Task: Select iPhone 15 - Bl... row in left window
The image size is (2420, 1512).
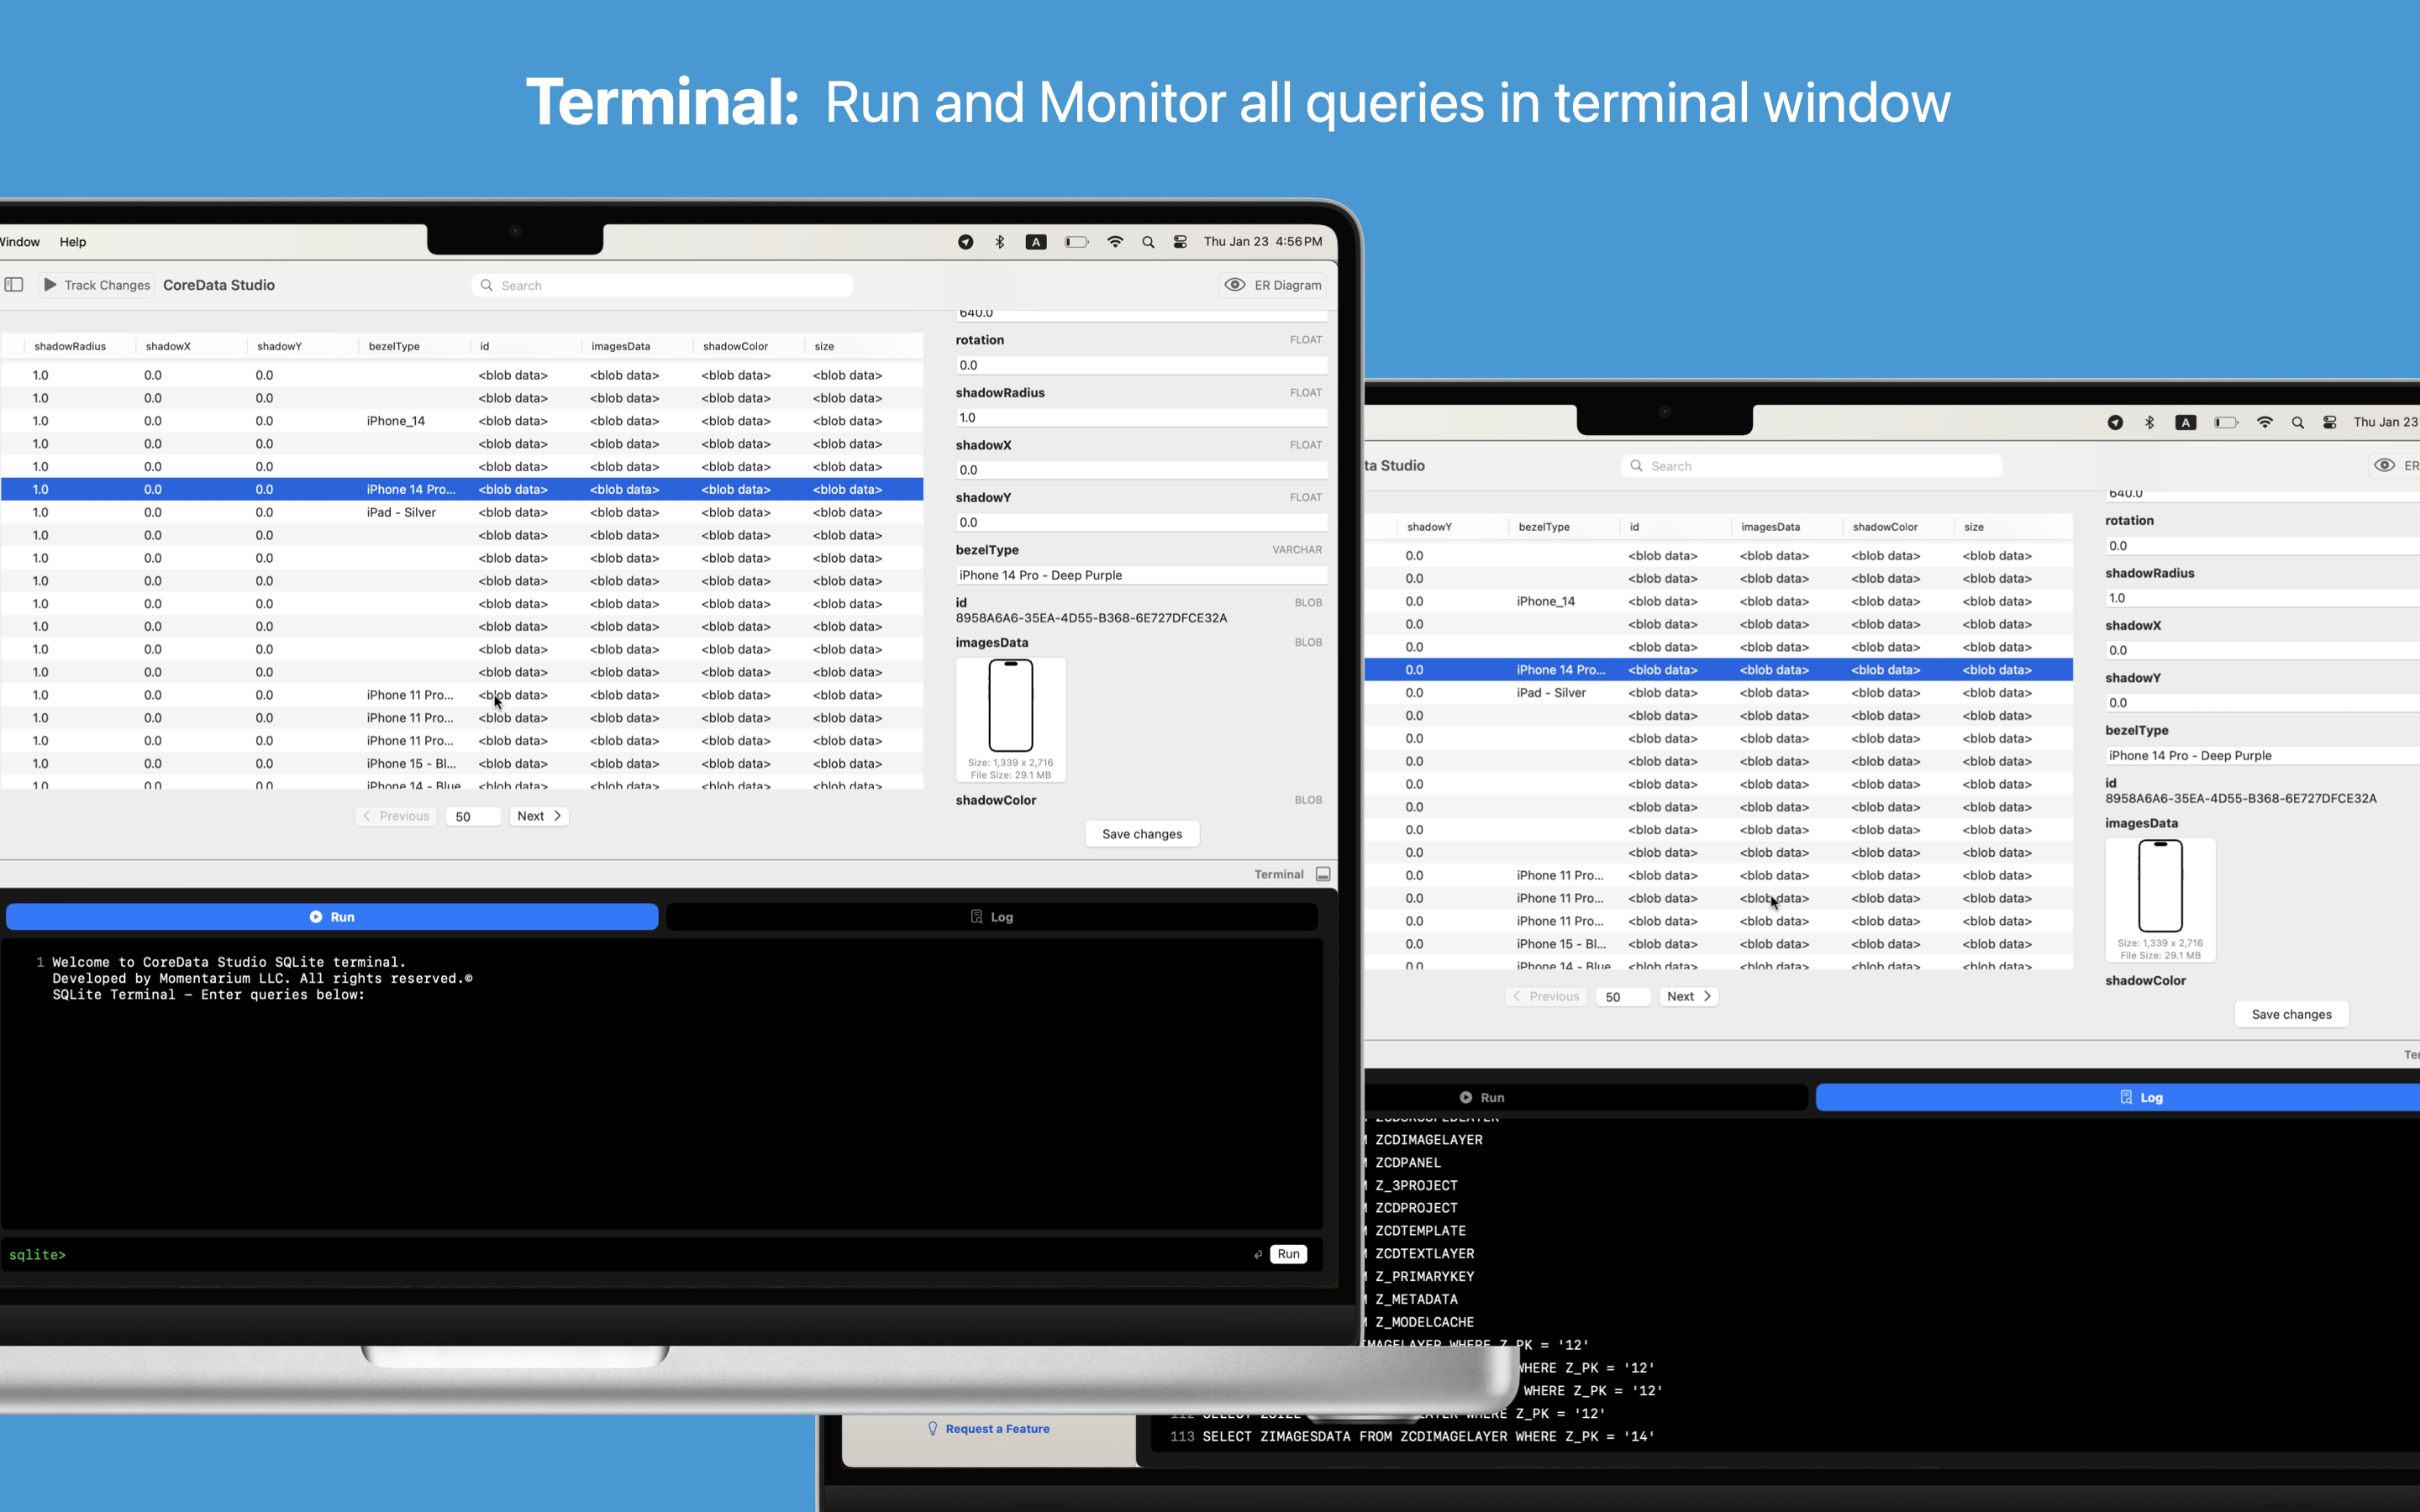Action: pos(462,763)
